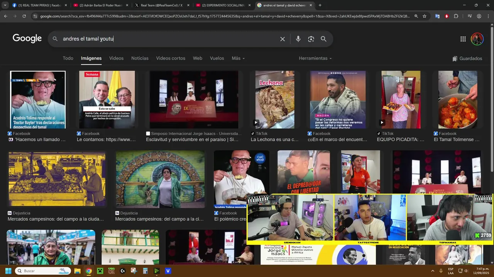Open 'La Lechona es una c...' TikTok link
Image resolution: width=494 pixels, height=277 pixels.
274,140
